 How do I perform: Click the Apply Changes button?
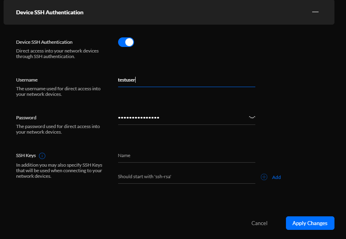coord(310,223)
